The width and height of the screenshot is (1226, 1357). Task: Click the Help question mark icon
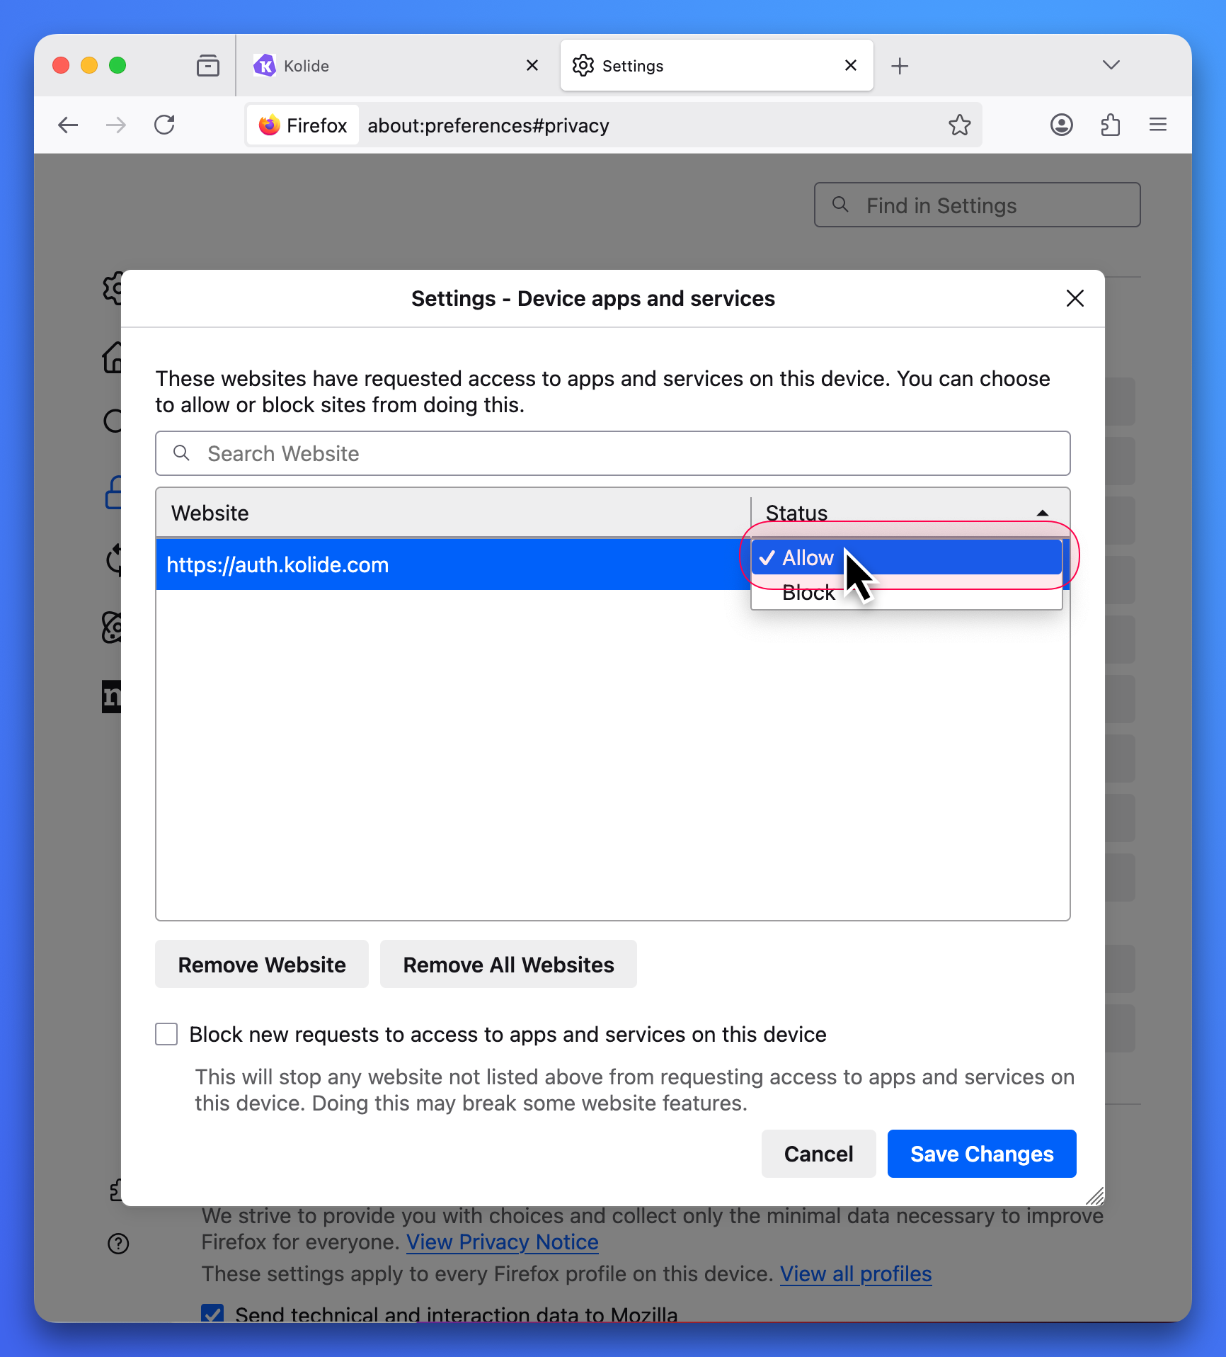(118, 1243)
